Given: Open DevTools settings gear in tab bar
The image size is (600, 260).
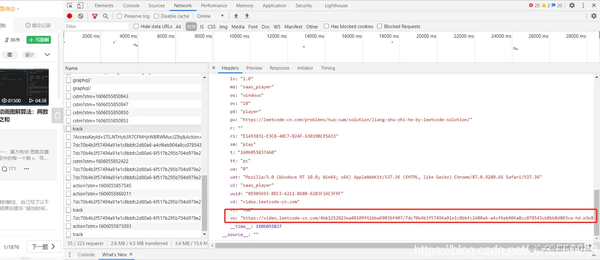Looking at the screenshot, I should click(572, 6).
